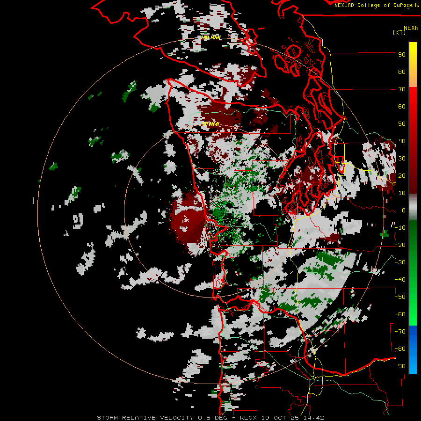Click the 50 NMI range ring label
Image resolution: width=421 pixels, height=421 pixels.
(x=211, y=124)
